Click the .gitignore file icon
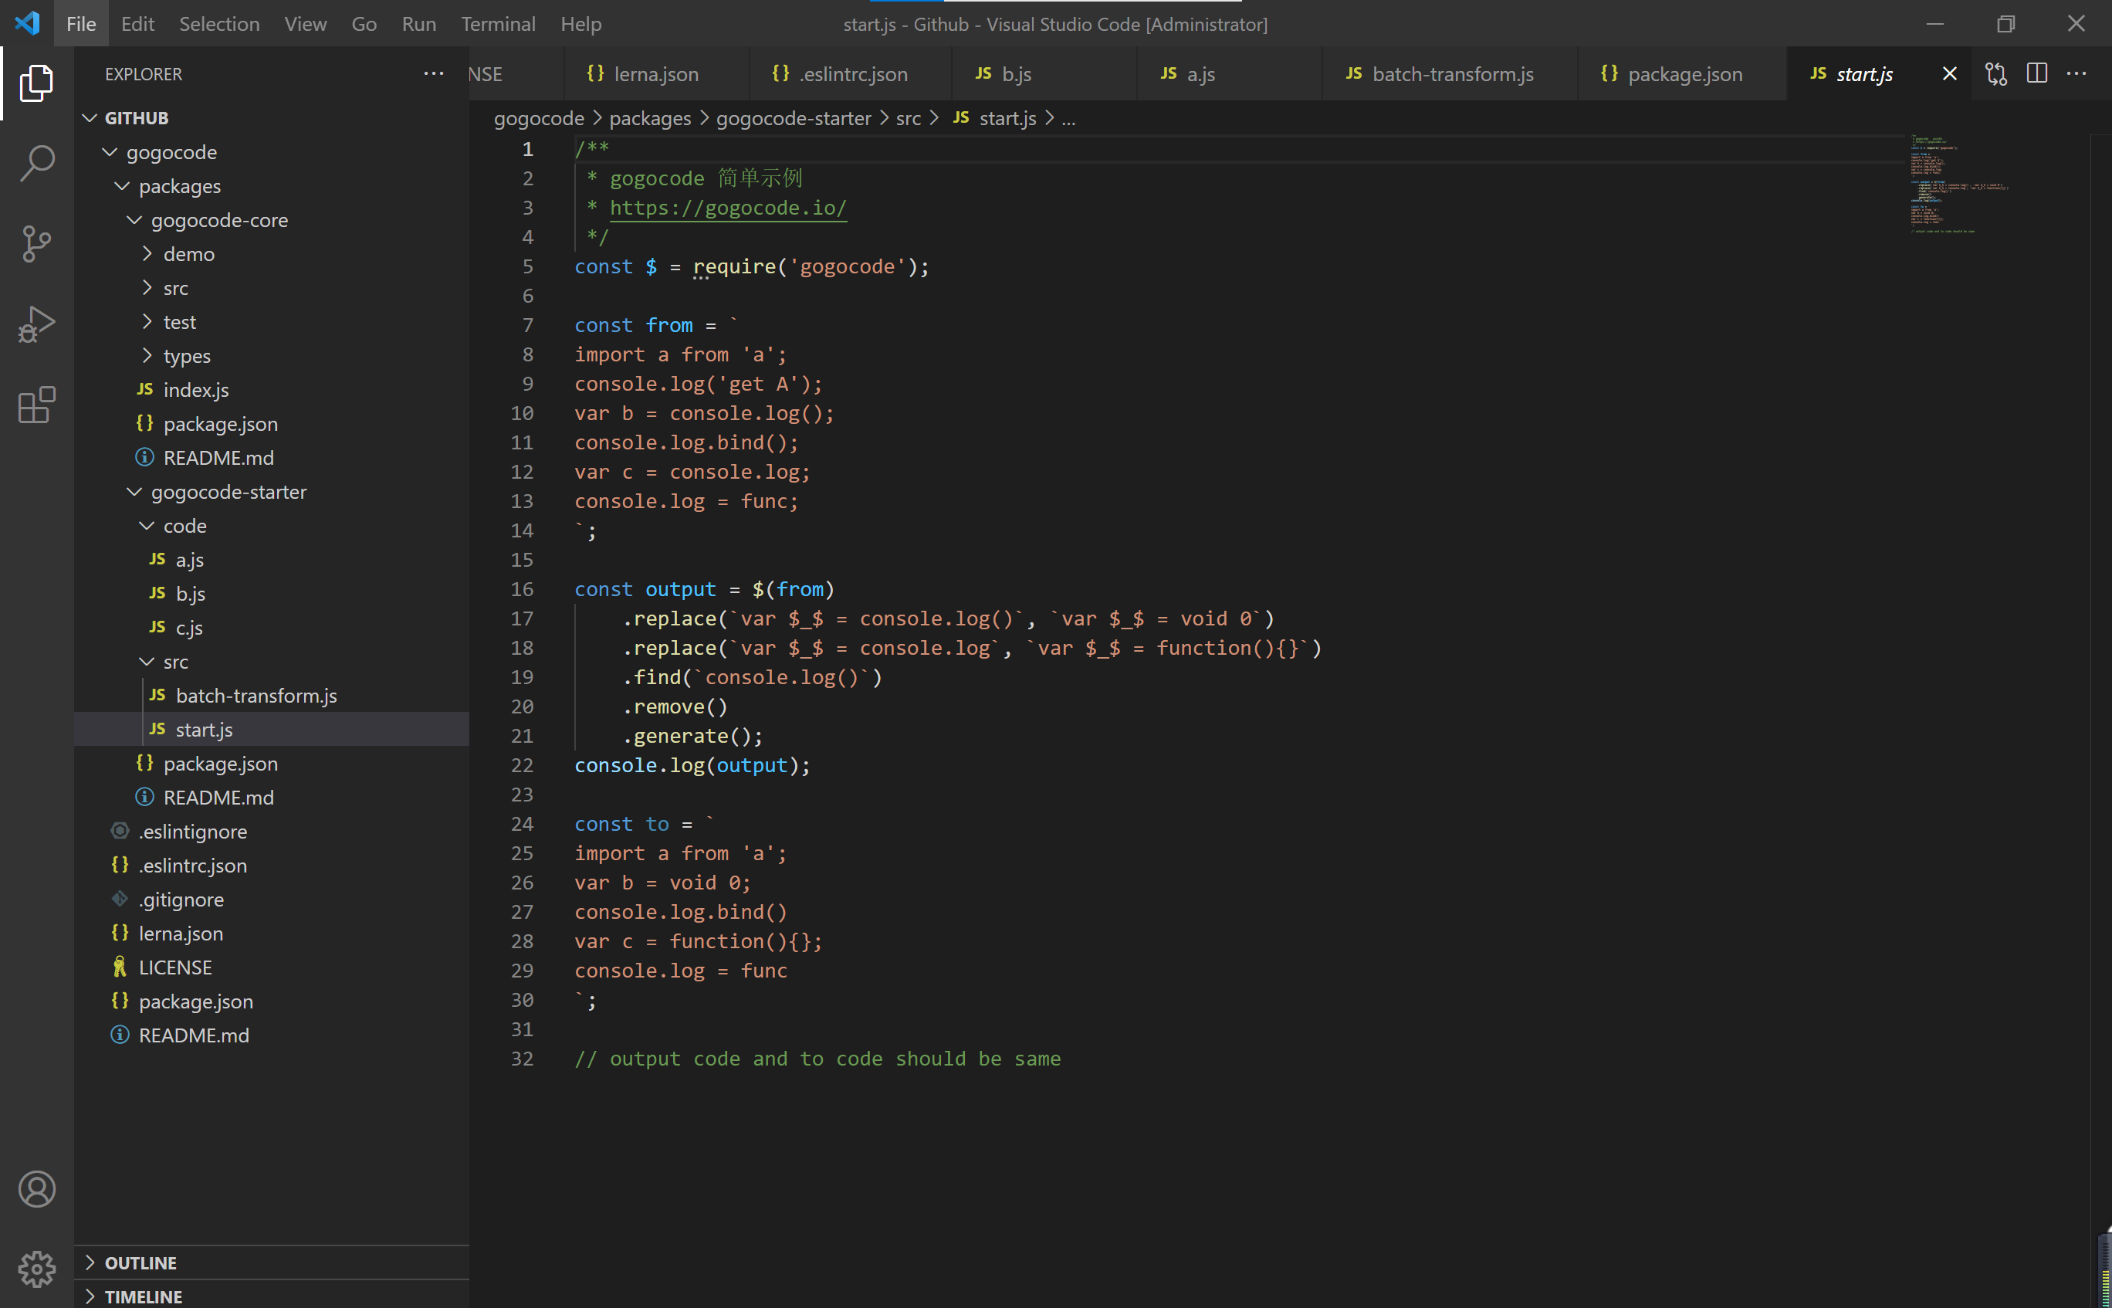Viewport: 2112px width, 1308px height. [x=120, y=899]
